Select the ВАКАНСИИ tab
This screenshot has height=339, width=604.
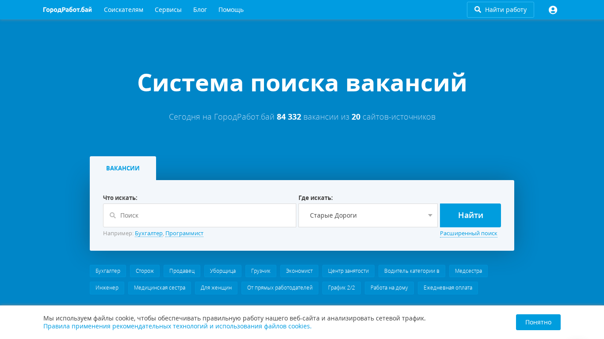(123, 168)
